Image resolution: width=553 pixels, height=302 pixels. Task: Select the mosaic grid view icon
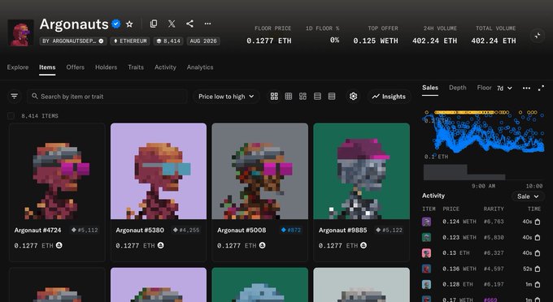click(303, 96)
